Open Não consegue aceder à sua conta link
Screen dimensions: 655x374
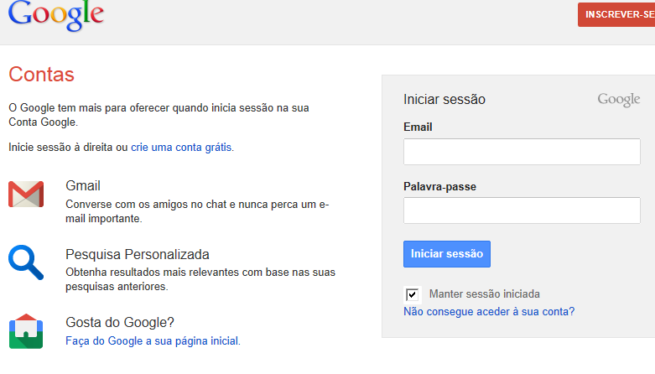489,312
